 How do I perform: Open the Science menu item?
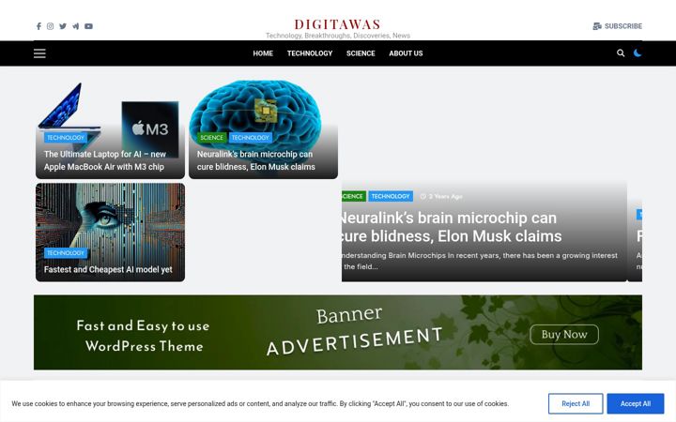click(361, 53)
